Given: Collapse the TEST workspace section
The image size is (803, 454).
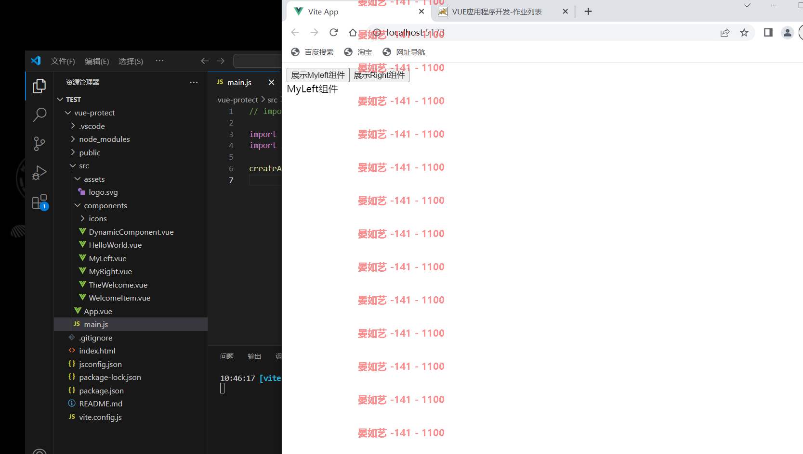Looking at the screenshot, I should 131,100.
